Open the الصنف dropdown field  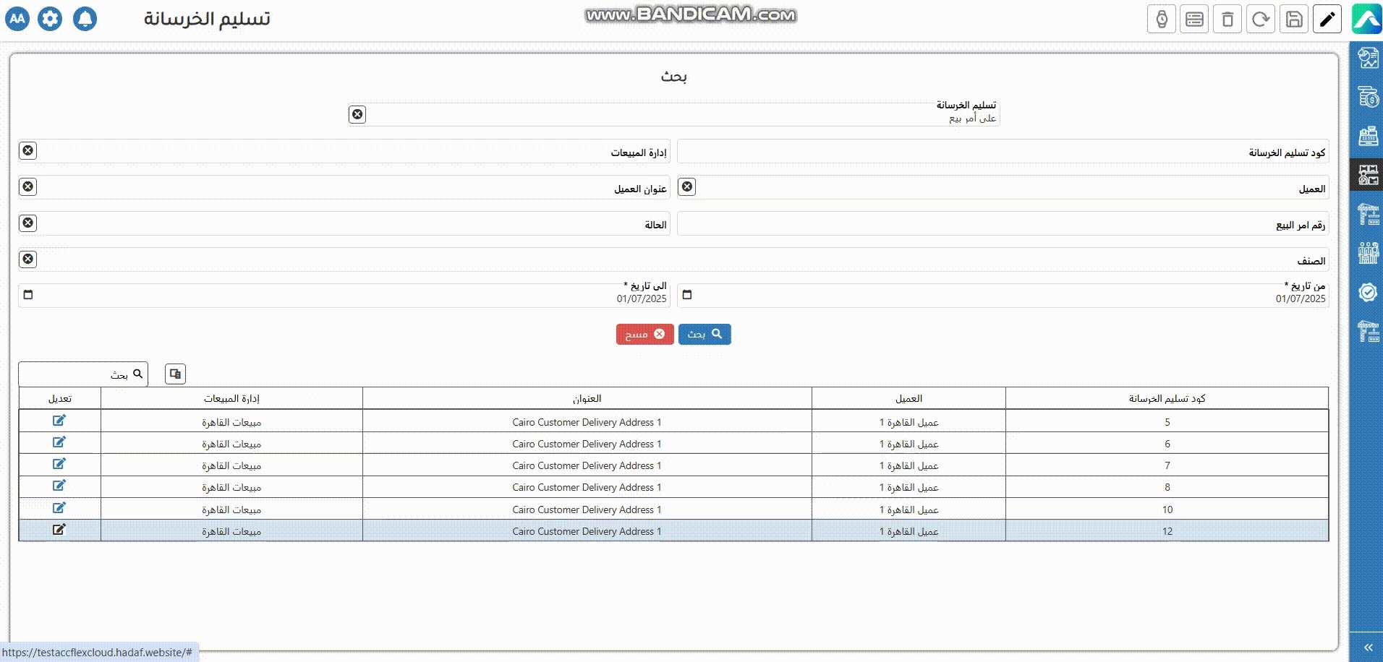point(680,260)
